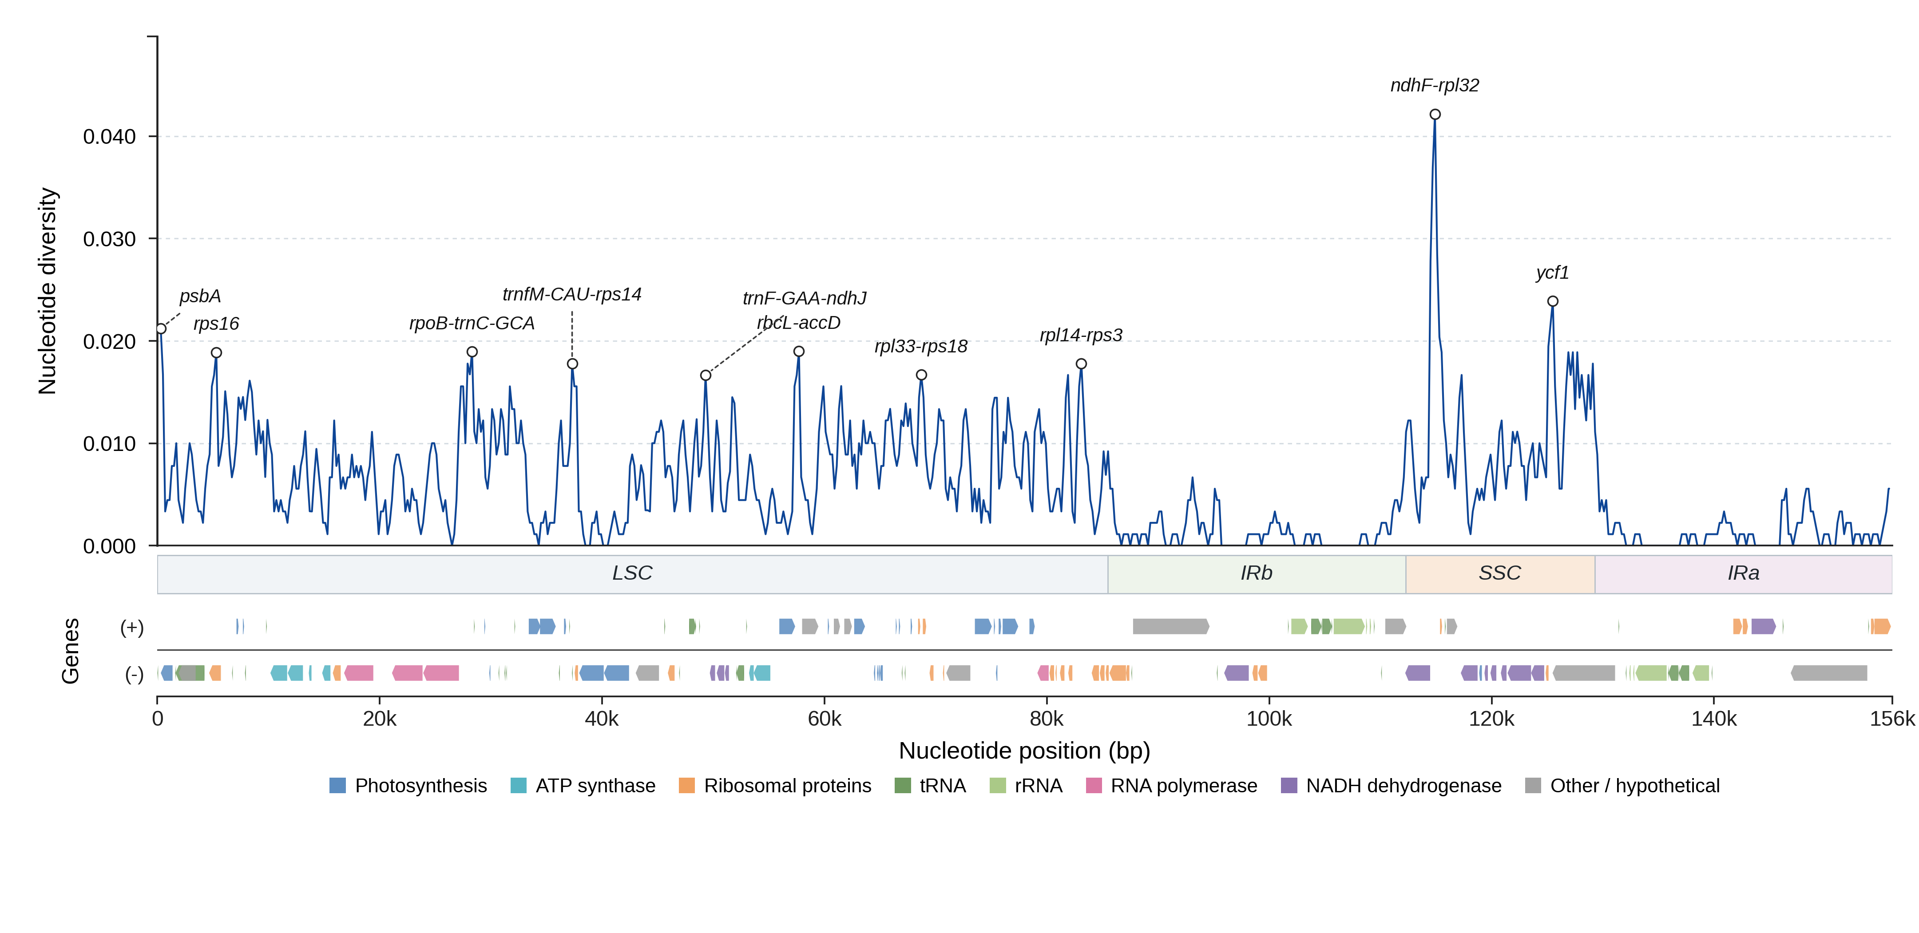Click the ndhF-rpl32 peak marker circle
This screenshot has height=933, width=1919.
click(1435, 114)
